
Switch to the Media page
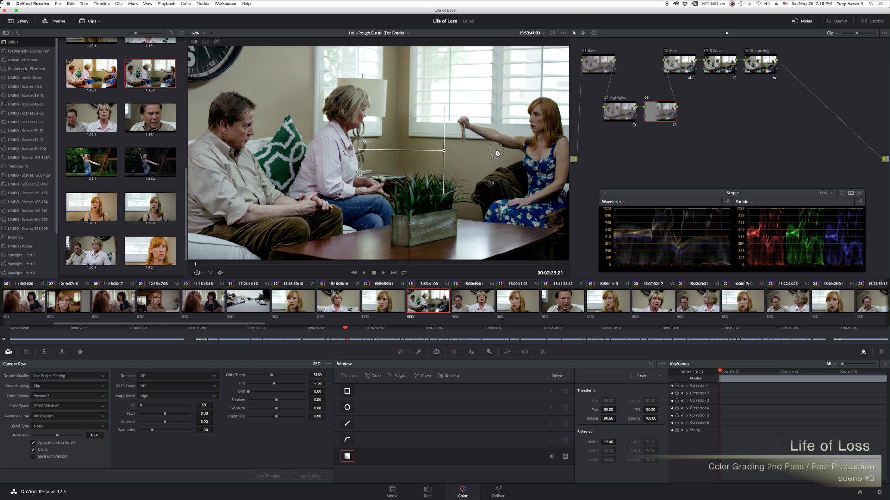click(392, 492)
